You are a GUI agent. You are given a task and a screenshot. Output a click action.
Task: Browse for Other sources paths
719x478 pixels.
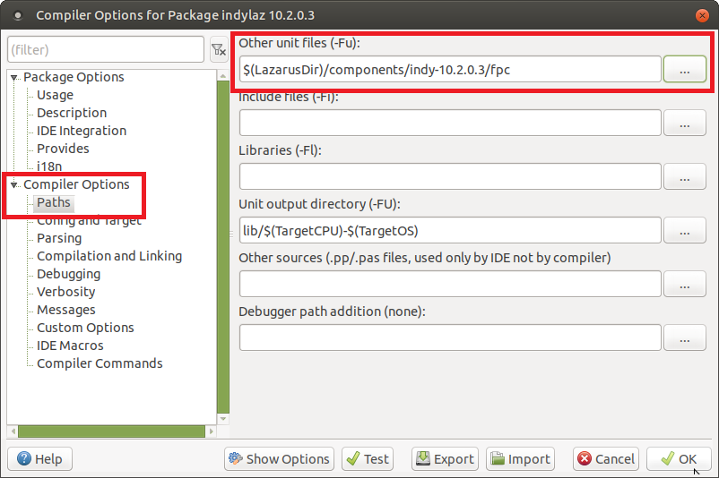pos(685,284)
